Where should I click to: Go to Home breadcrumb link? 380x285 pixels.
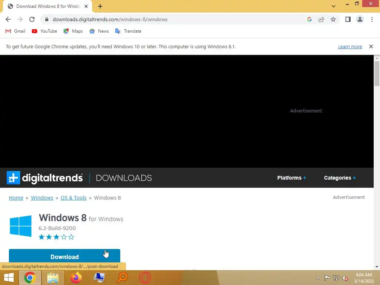pos(16,198)
